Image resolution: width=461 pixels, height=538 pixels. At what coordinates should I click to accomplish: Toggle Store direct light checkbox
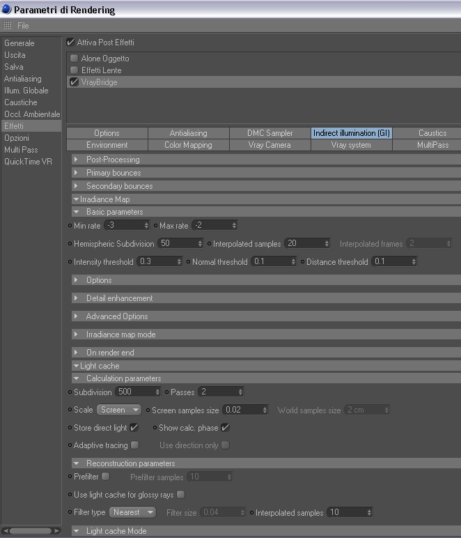point(134,427)
